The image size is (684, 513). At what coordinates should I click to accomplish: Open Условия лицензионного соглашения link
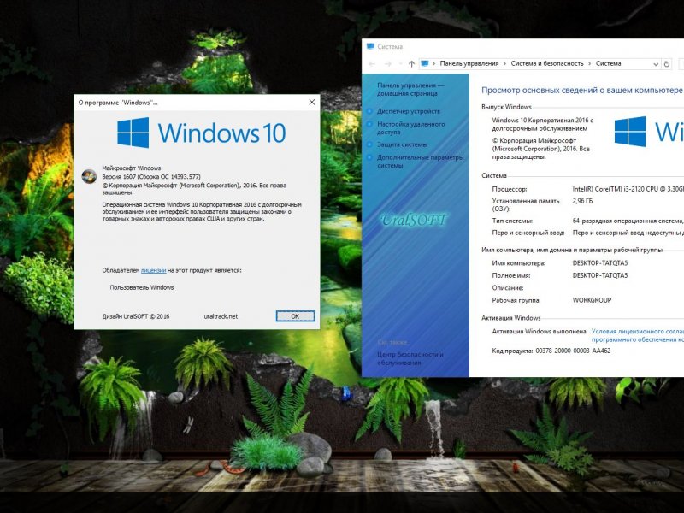click(637, 335)
